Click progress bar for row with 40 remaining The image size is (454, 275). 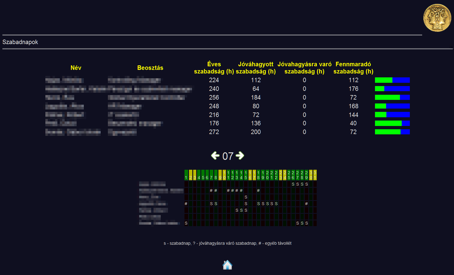tap(392, 123)
